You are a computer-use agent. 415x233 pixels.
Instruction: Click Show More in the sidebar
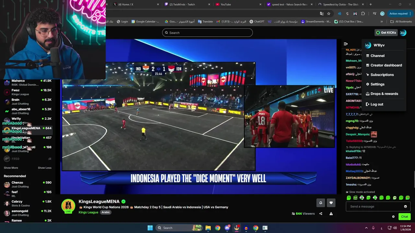[11, 168]
